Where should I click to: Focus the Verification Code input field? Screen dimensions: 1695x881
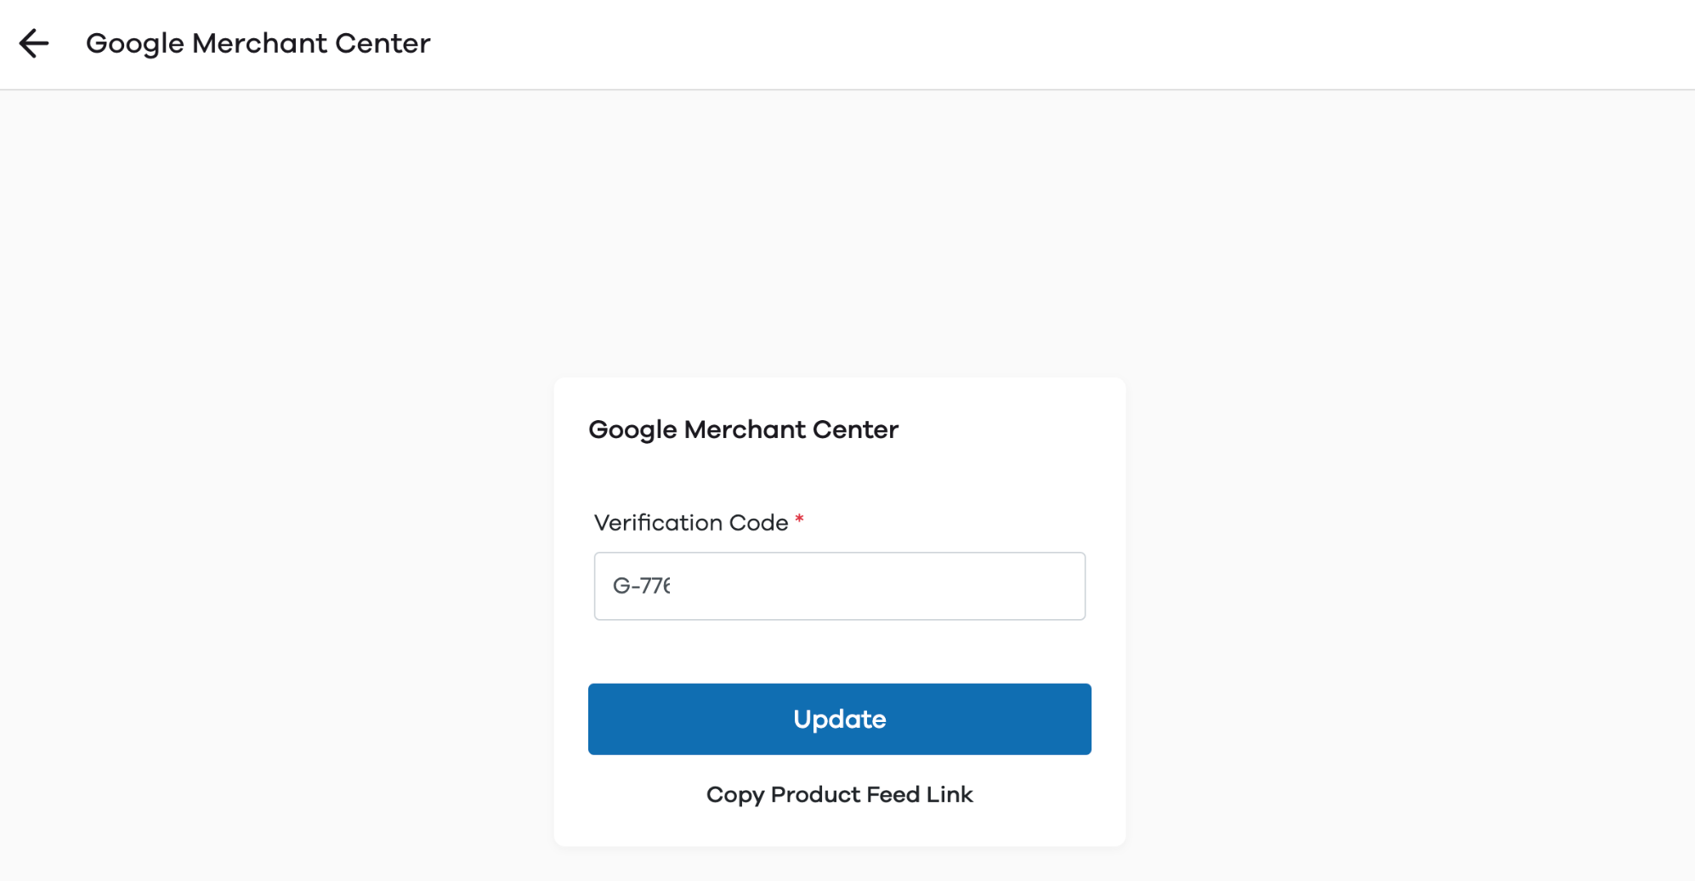coord(840,586)
